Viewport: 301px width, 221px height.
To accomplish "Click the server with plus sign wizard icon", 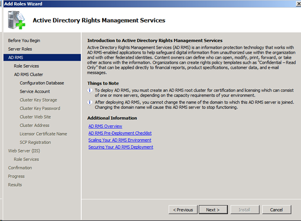I will pos(16,20).
